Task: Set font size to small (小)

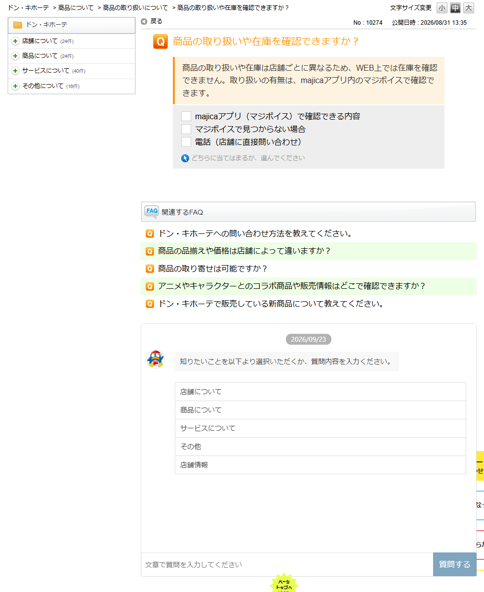Action: point(442,8)
